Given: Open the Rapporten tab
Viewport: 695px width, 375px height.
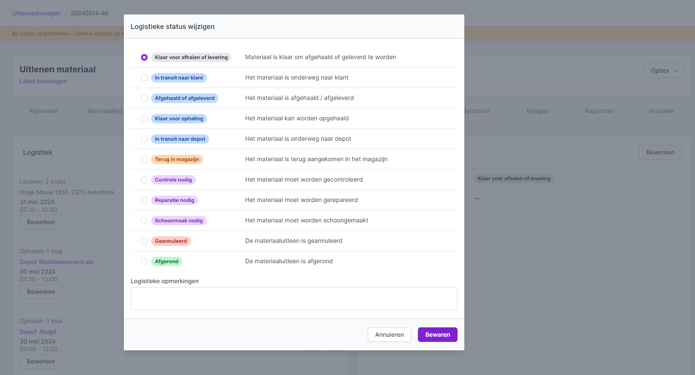Looking at the screenshot, I should [x=599, y=111].
